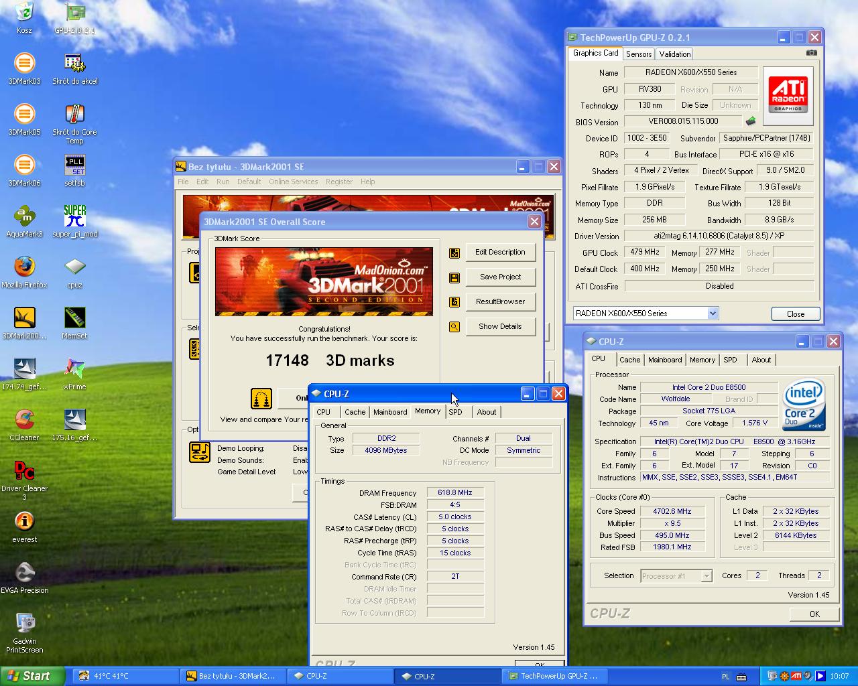The height and width of the screenshot is (686, 858).
Task: Open the GPU-Z 0.2.1 desktop icon
Action: coord(74,17)
